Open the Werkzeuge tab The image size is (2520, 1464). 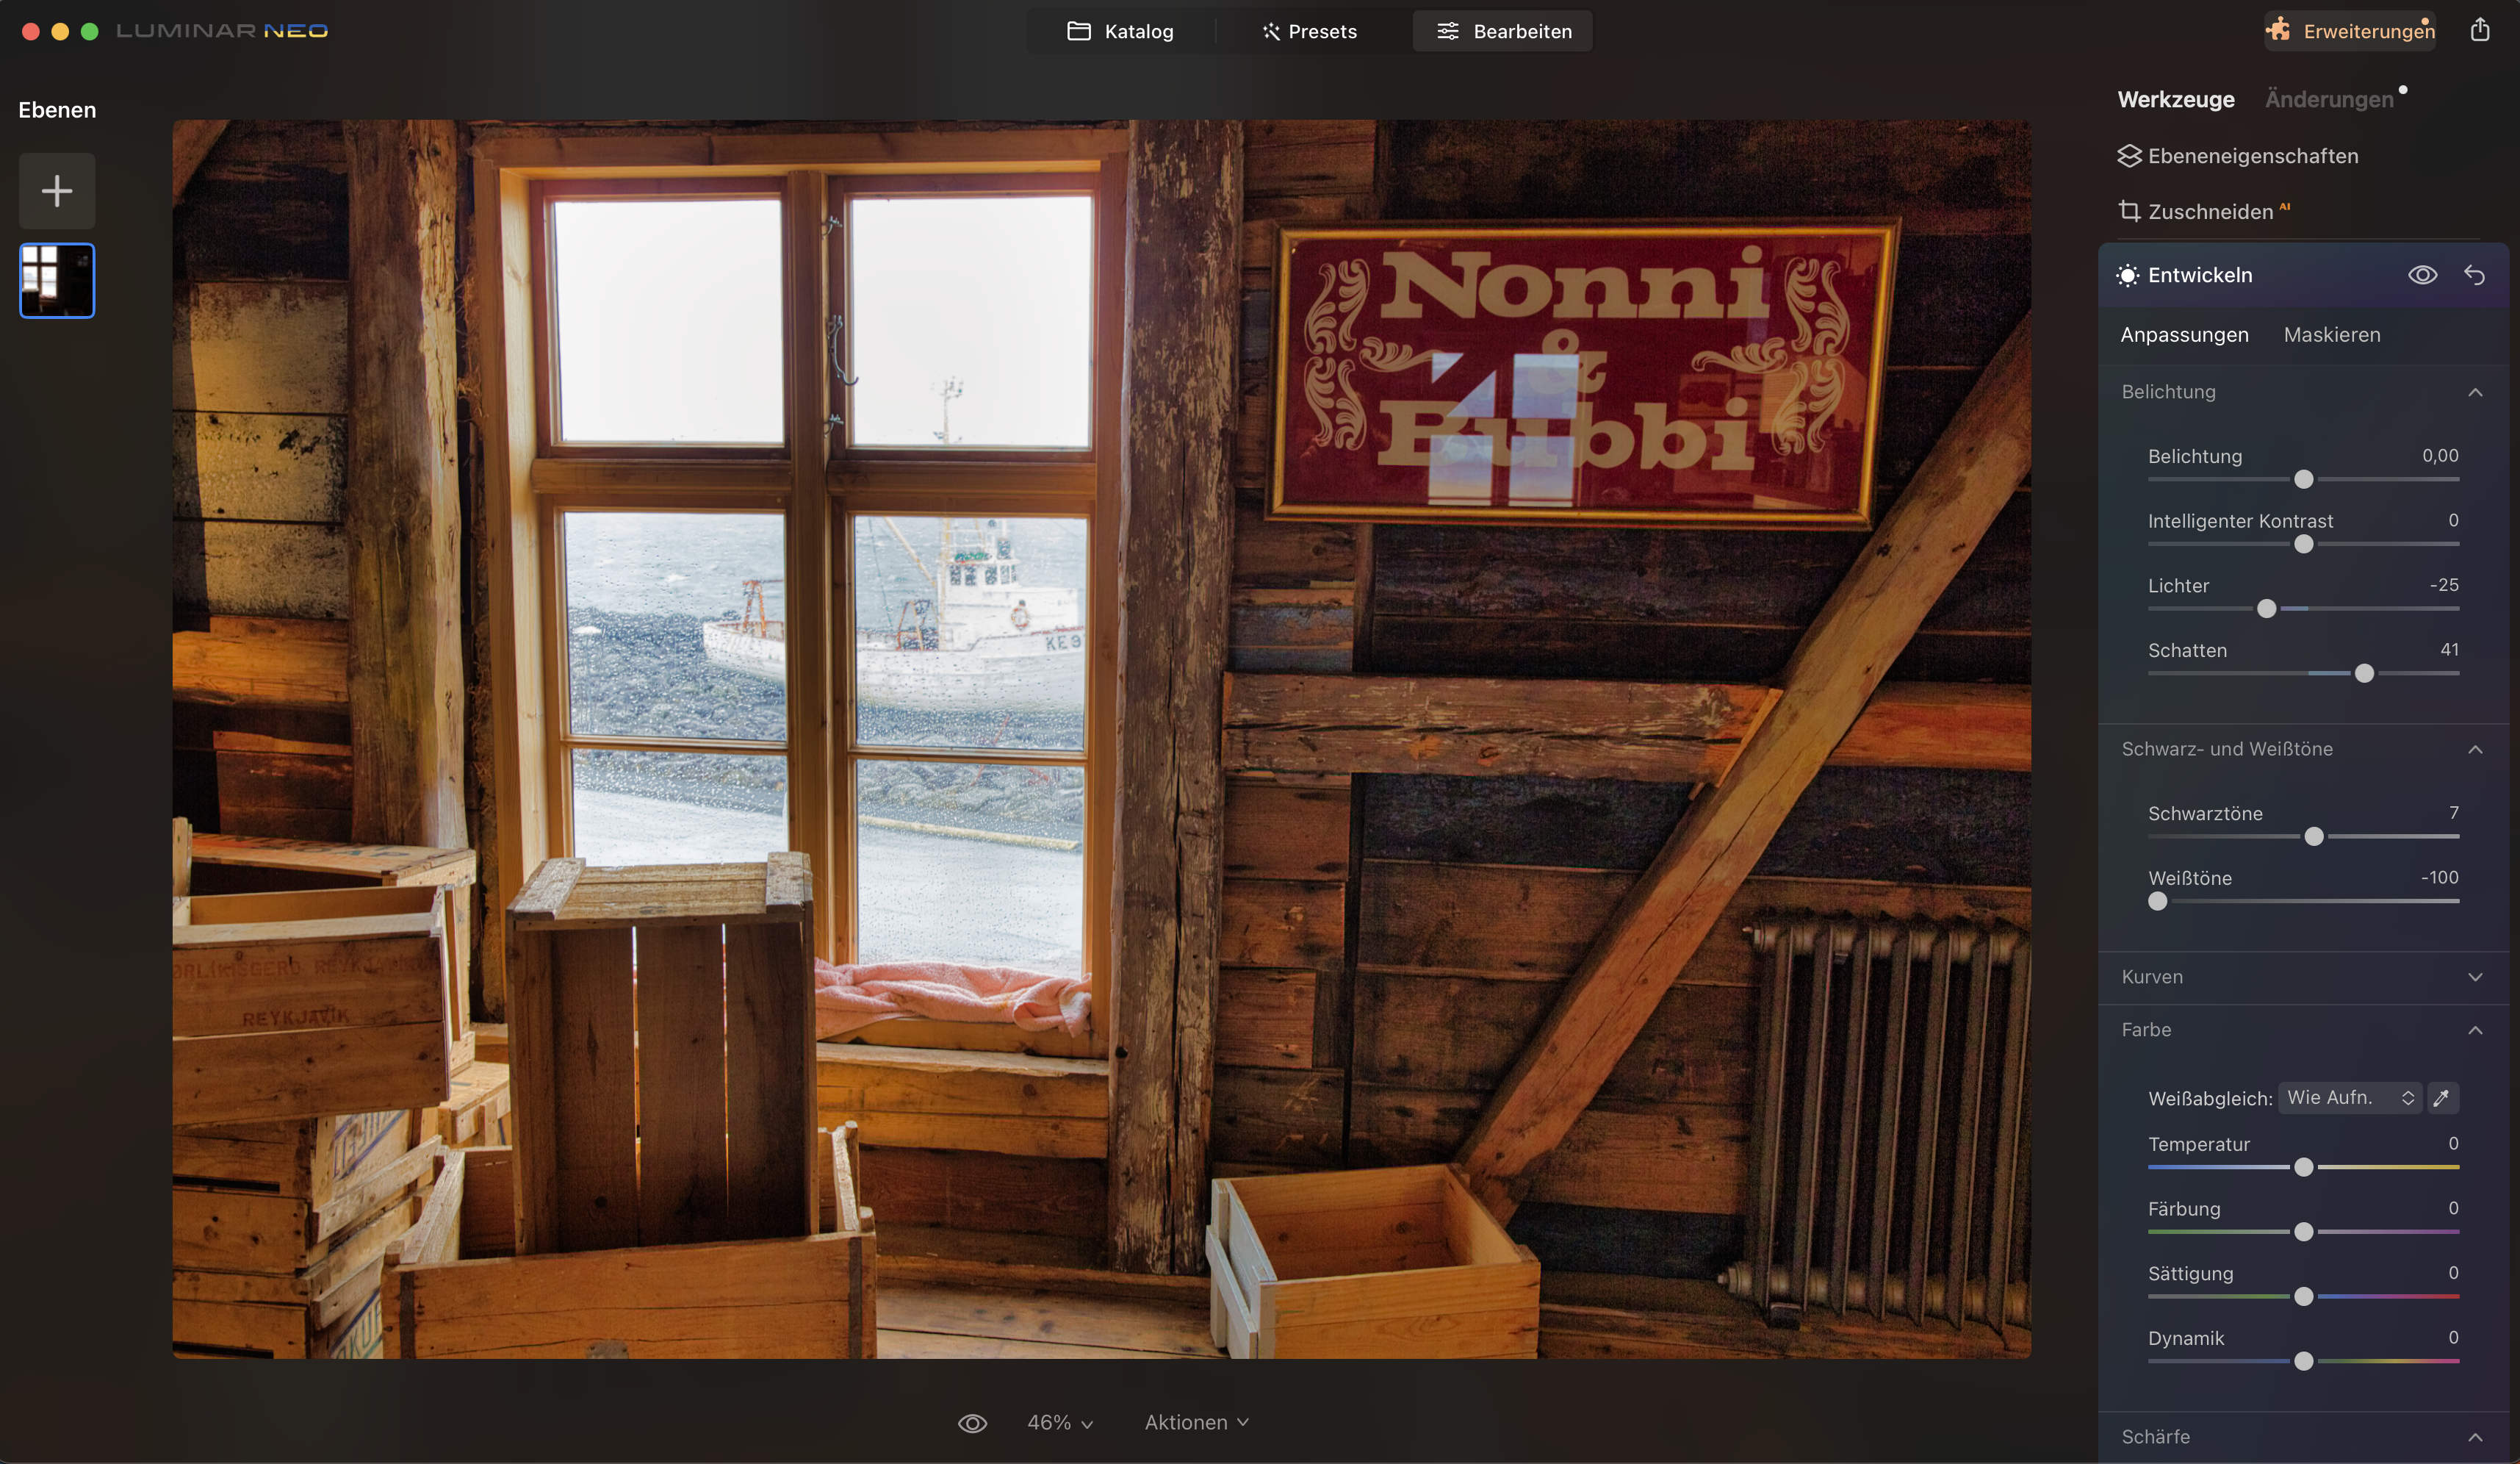[x=2176, y=99]
